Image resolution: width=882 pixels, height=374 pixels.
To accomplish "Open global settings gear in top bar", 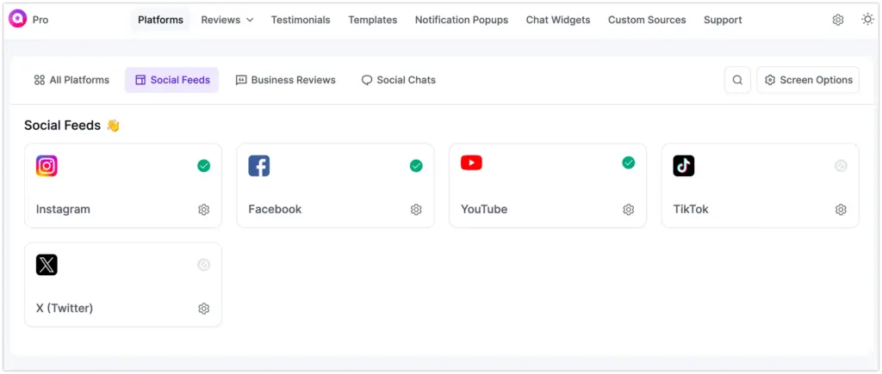I will (x=837, y=20).
